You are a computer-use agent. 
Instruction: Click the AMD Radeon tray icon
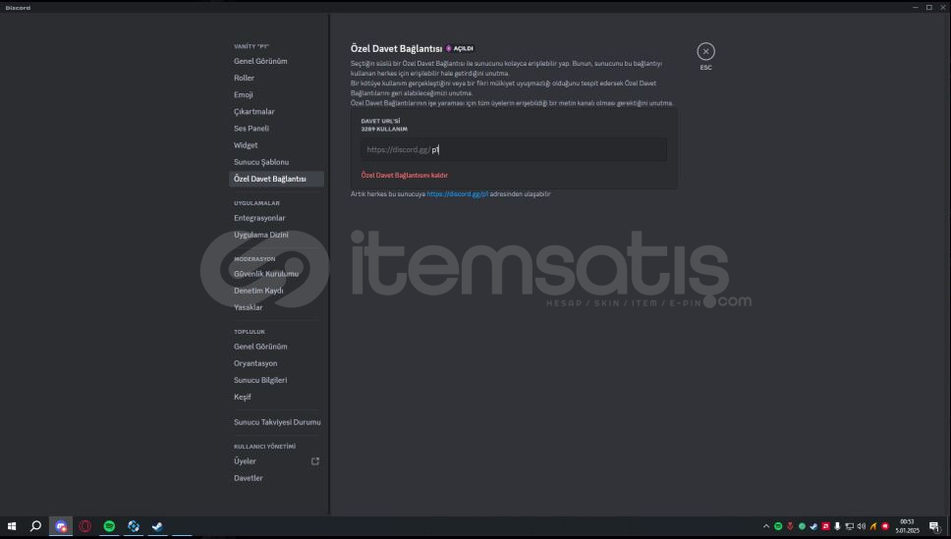tap(825, 526)
